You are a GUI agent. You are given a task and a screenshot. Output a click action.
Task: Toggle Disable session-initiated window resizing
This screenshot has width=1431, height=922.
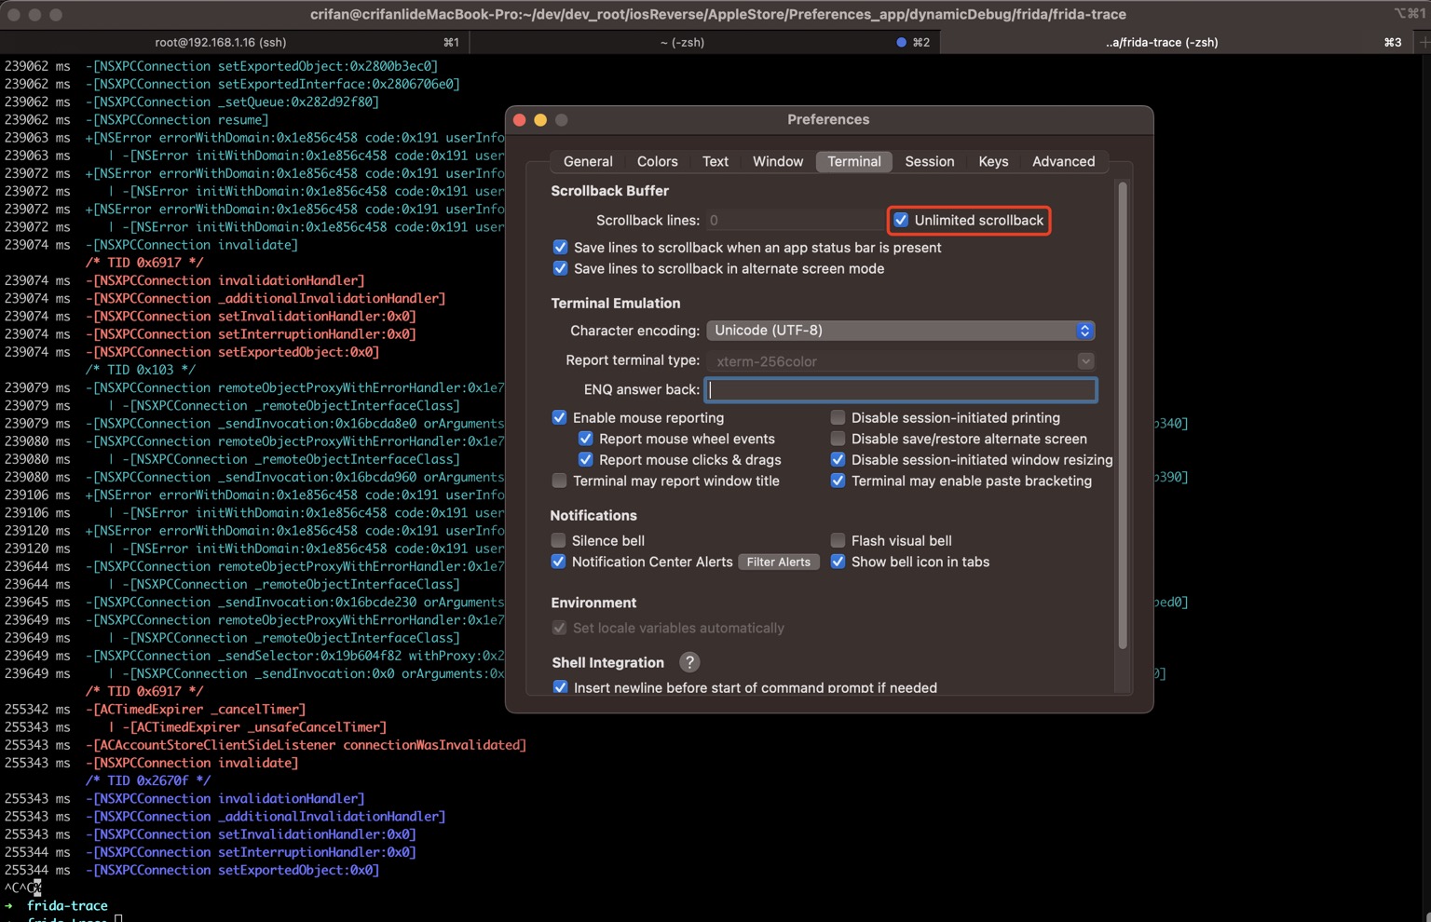click(x=838, y=459)
